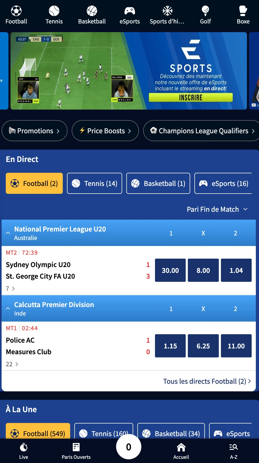Open Basketball from the top sports bar
The width and height of the screenshot is (259, 463).
92,15
